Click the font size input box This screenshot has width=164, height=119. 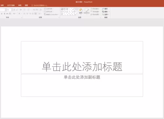tap(9, 10)
